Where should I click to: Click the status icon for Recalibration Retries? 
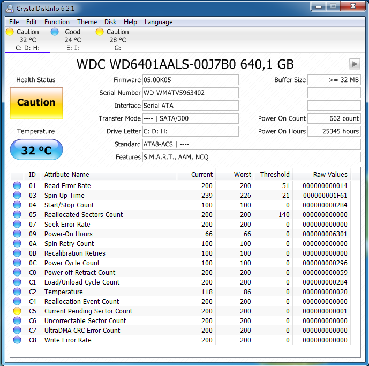17,253
